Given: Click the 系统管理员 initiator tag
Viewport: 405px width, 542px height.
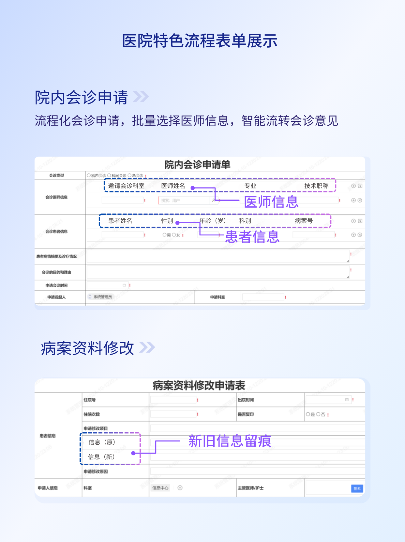Looking at the screenshot, I should point(100,297).
